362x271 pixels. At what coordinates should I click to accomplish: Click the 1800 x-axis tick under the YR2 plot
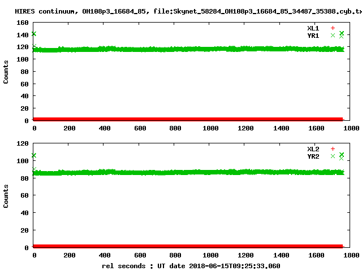351,255
